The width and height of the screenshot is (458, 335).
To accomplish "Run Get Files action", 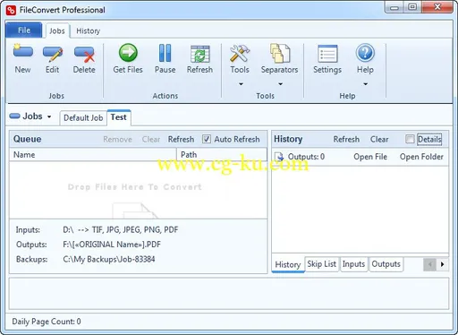I will [x=128, y=59].
